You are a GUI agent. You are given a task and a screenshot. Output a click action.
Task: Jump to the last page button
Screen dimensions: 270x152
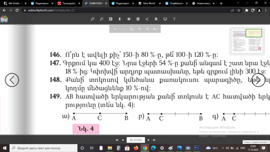point(154,140)
